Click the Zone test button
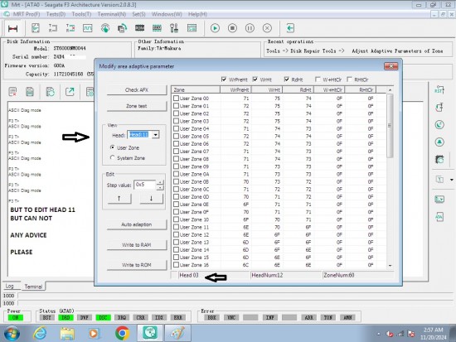 pos(137,106)
